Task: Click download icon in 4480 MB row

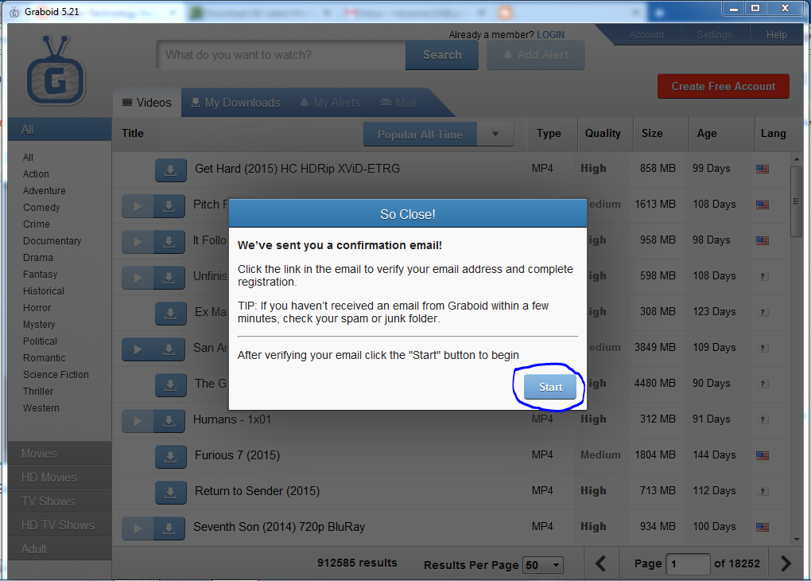Action: coord(170,384)
